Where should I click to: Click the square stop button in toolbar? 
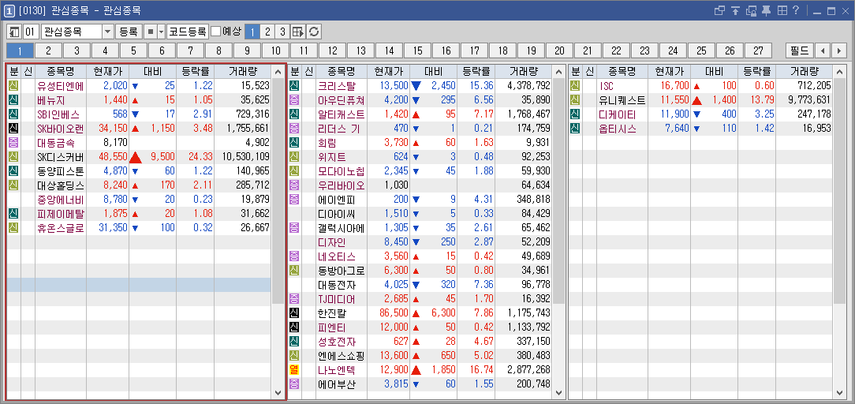click(151, 31)
